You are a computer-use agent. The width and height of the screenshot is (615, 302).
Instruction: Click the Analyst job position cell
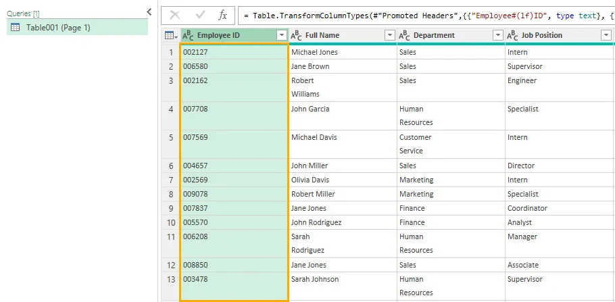560,222
